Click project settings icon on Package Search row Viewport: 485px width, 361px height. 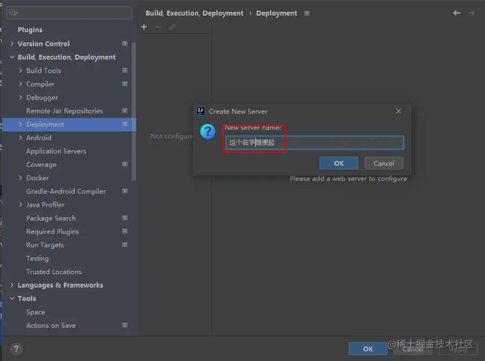coord(125,218)
